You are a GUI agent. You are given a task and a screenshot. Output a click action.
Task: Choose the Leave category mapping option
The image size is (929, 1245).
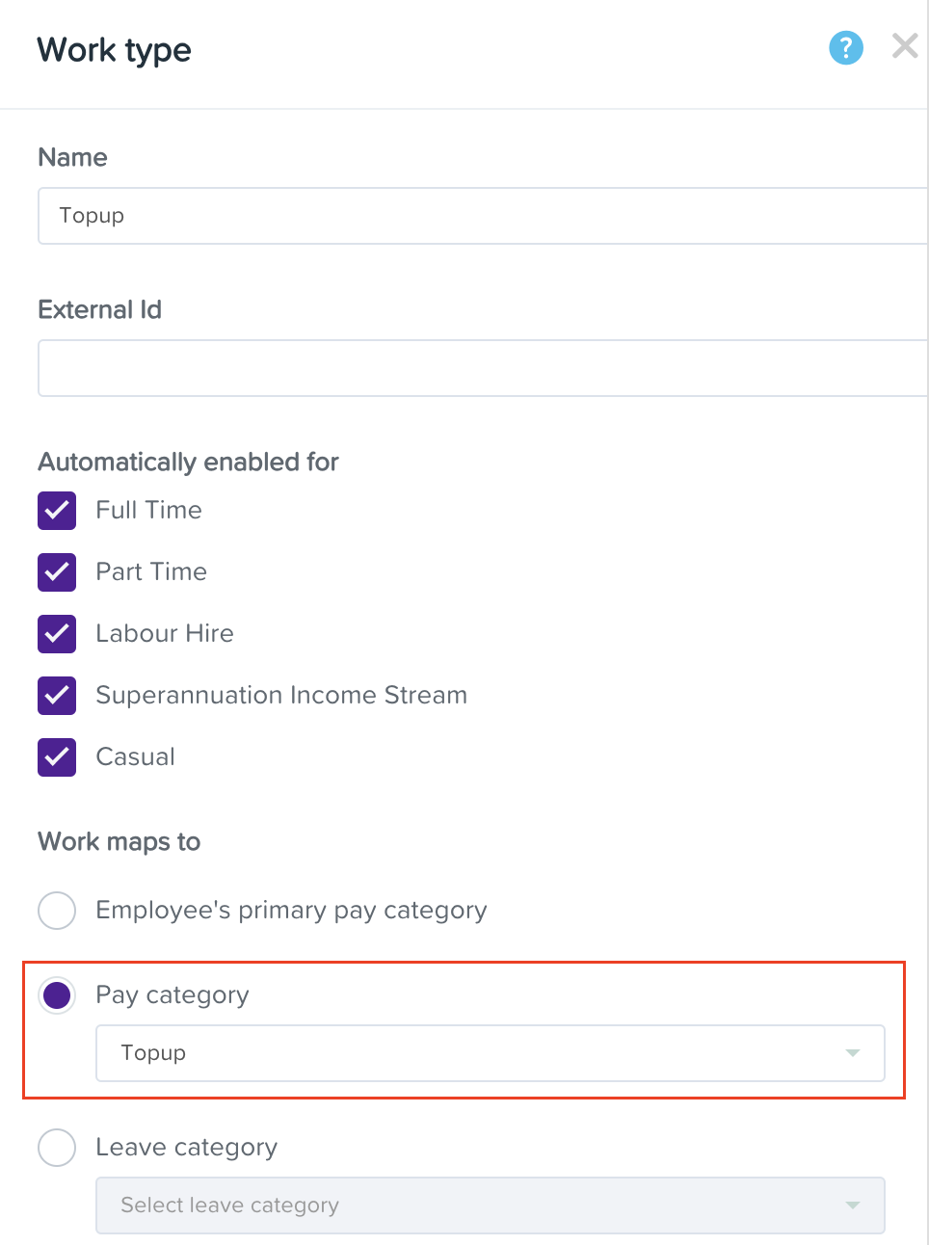pos(57,1148)
